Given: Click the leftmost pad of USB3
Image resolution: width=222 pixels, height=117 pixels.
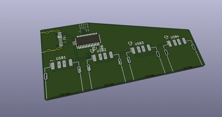Looking at the screenshot, I should coord(133,51).
